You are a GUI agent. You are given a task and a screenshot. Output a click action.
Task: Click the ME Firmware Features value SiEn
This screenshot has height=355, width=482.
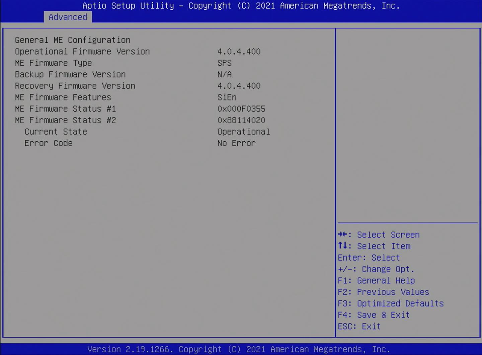[227, 97]
